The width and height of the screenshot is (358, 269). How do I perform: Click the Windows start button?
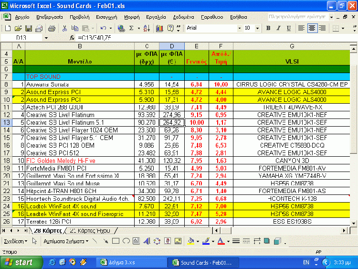tap(21, 262)
